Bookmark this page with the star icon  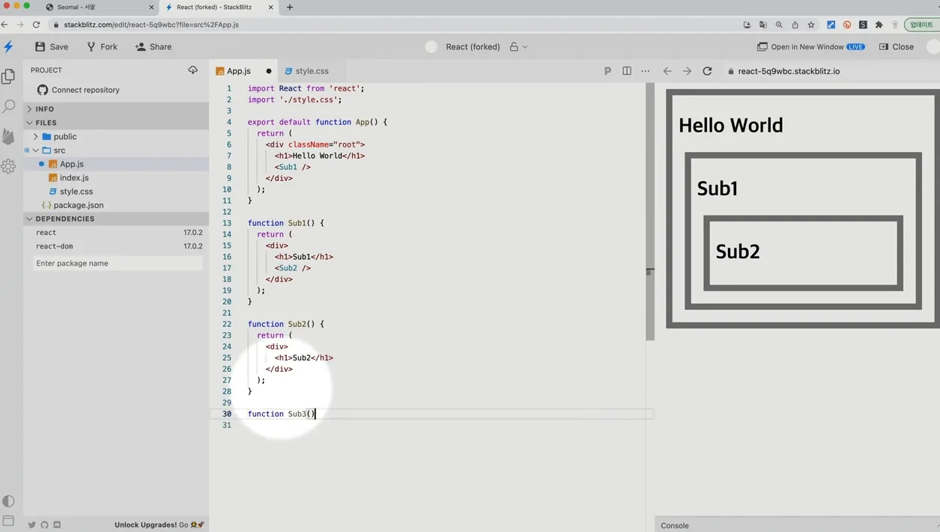click(811, 25)
